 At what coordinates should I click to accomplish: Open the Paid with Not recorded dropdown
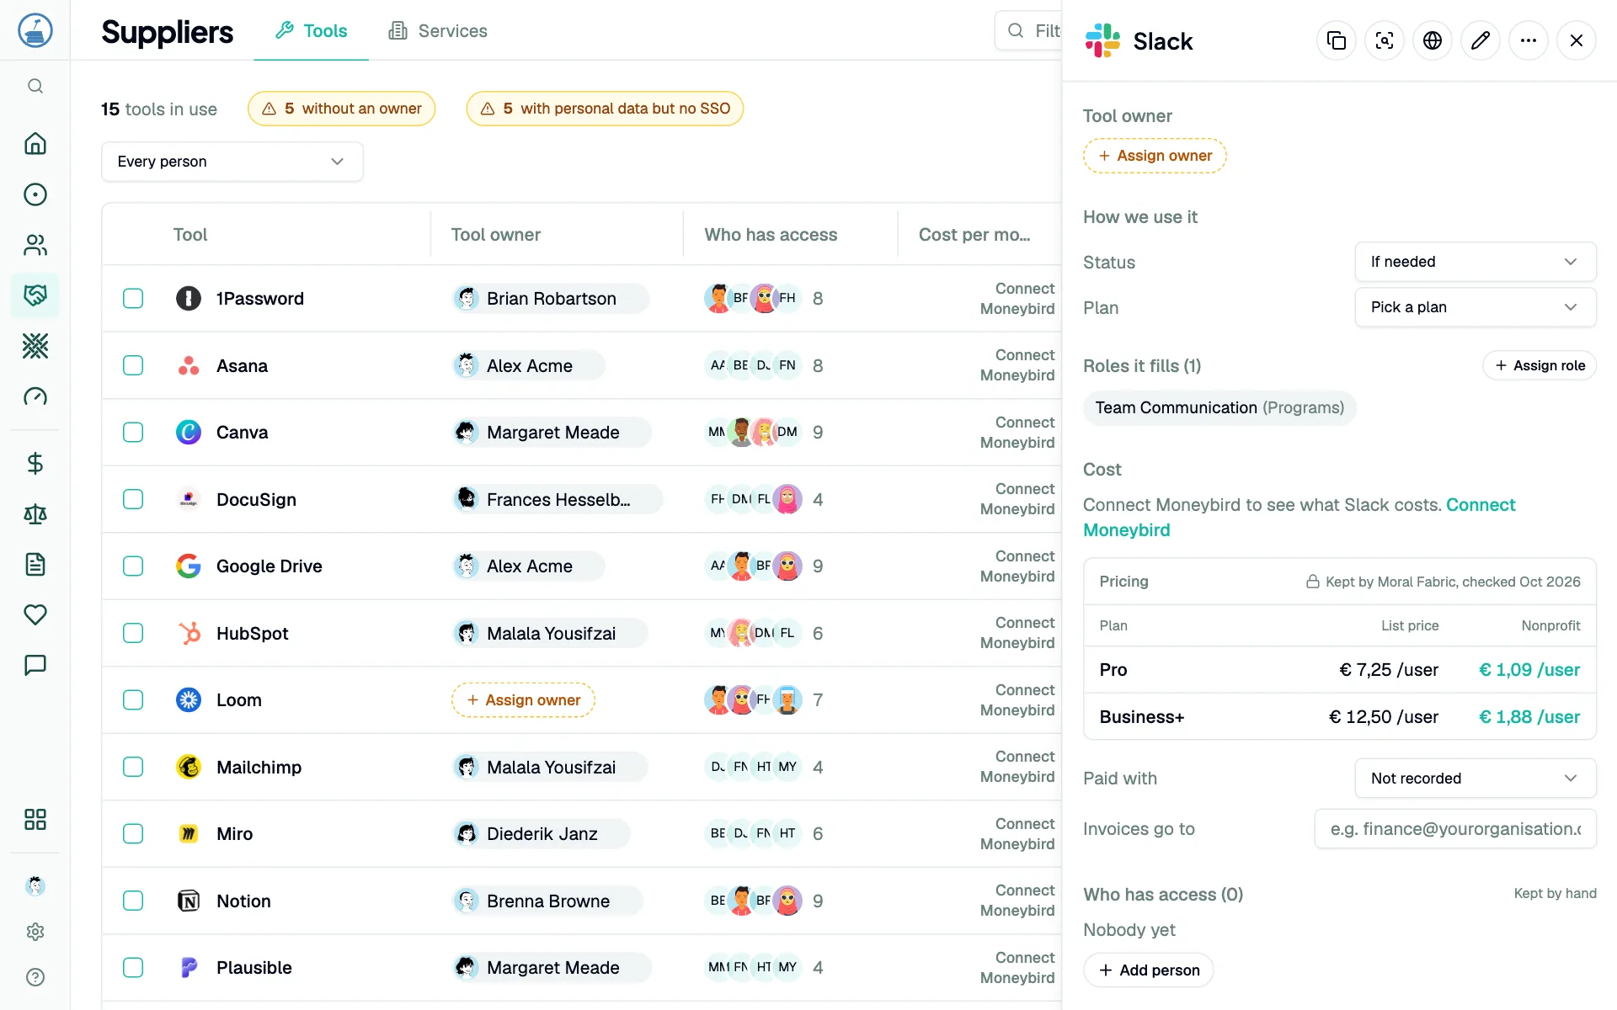(1475, 779)
